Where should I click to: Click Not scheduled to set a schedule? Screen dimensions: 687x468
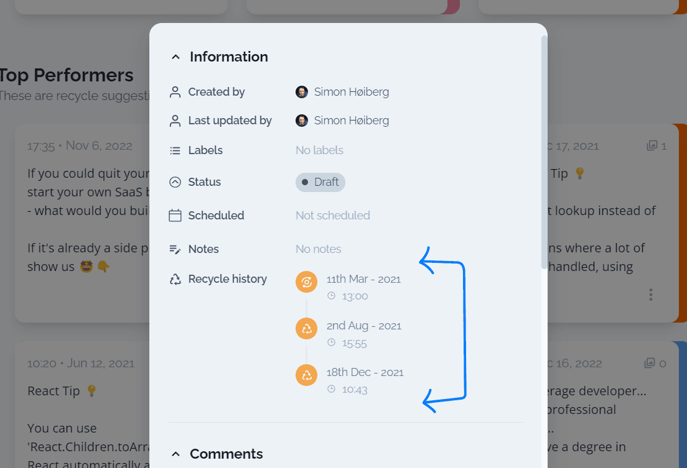tap(333, 216)
